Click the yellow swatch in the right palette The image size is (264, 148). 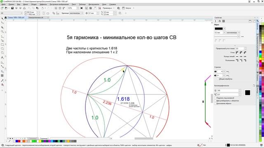pyautogui.click(x=261, y=59)
